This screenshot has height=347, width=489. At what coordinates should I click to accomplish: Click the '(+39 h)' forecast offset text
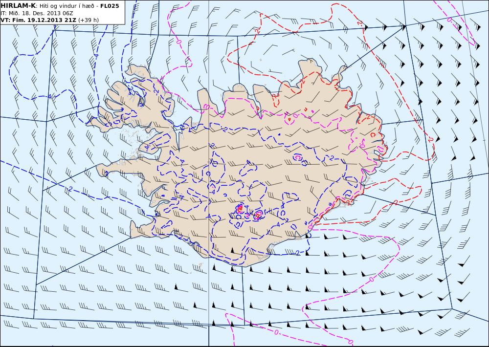click(x=88, y=20)
